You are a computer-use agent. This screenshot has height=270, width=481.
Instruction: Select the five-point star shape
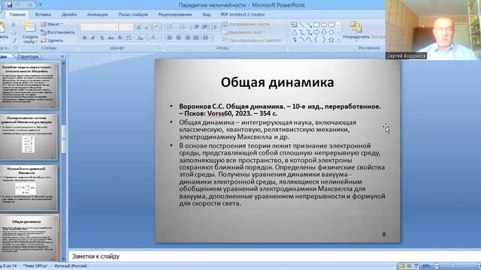[x=331, y=40]
